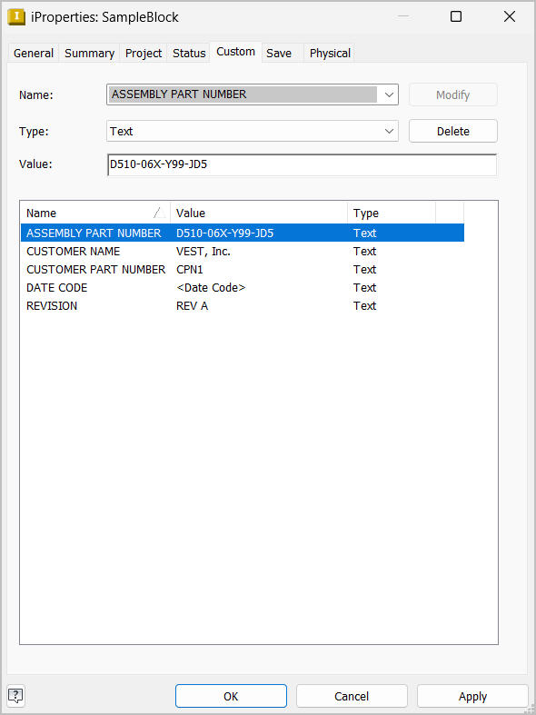Open the Physical tab
The height and width of the screenshot is (715, 536).
(330, 54)
